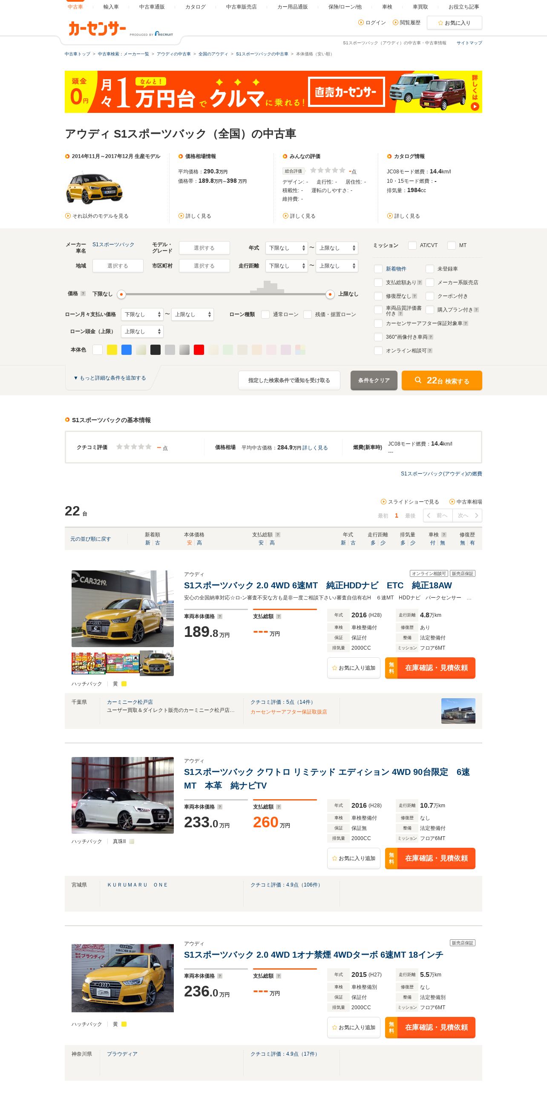This screenshot has width=547, height=1094.
Task: Click the 市区町村 選択する field
Action: (x=204, y=266)
